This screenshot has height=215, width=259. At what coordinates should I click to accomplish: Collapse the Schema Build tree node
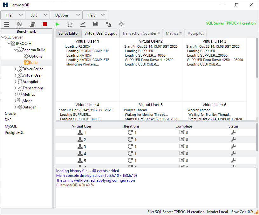point(15,50)
